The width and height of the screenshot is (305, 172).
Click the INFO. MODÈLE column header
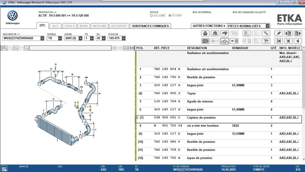point(290,48)
